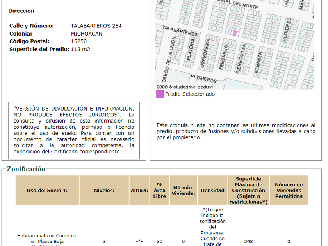This screenshot has height=246, width=328.
Task: Click the Número de Viviendas Permitidas header
Action: coord(289,190)
